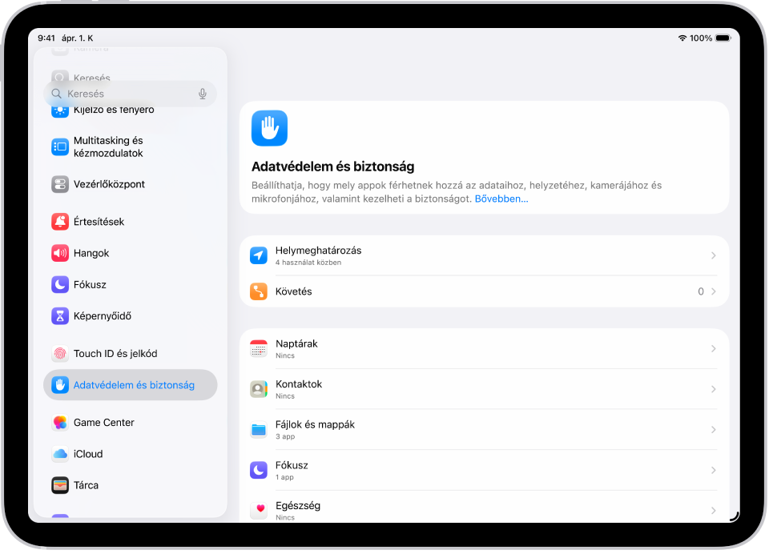The height and width of the screenshot is (554, 769).
Task: Open Tárca settings
Action: pos(131,485)
